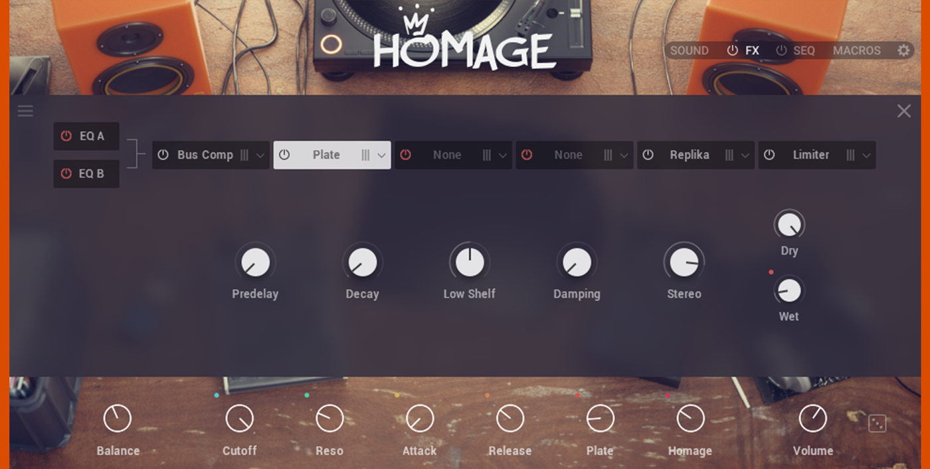930x469 pixels.
Task: Click the Attack macro knob
Action: coord(420,419)
